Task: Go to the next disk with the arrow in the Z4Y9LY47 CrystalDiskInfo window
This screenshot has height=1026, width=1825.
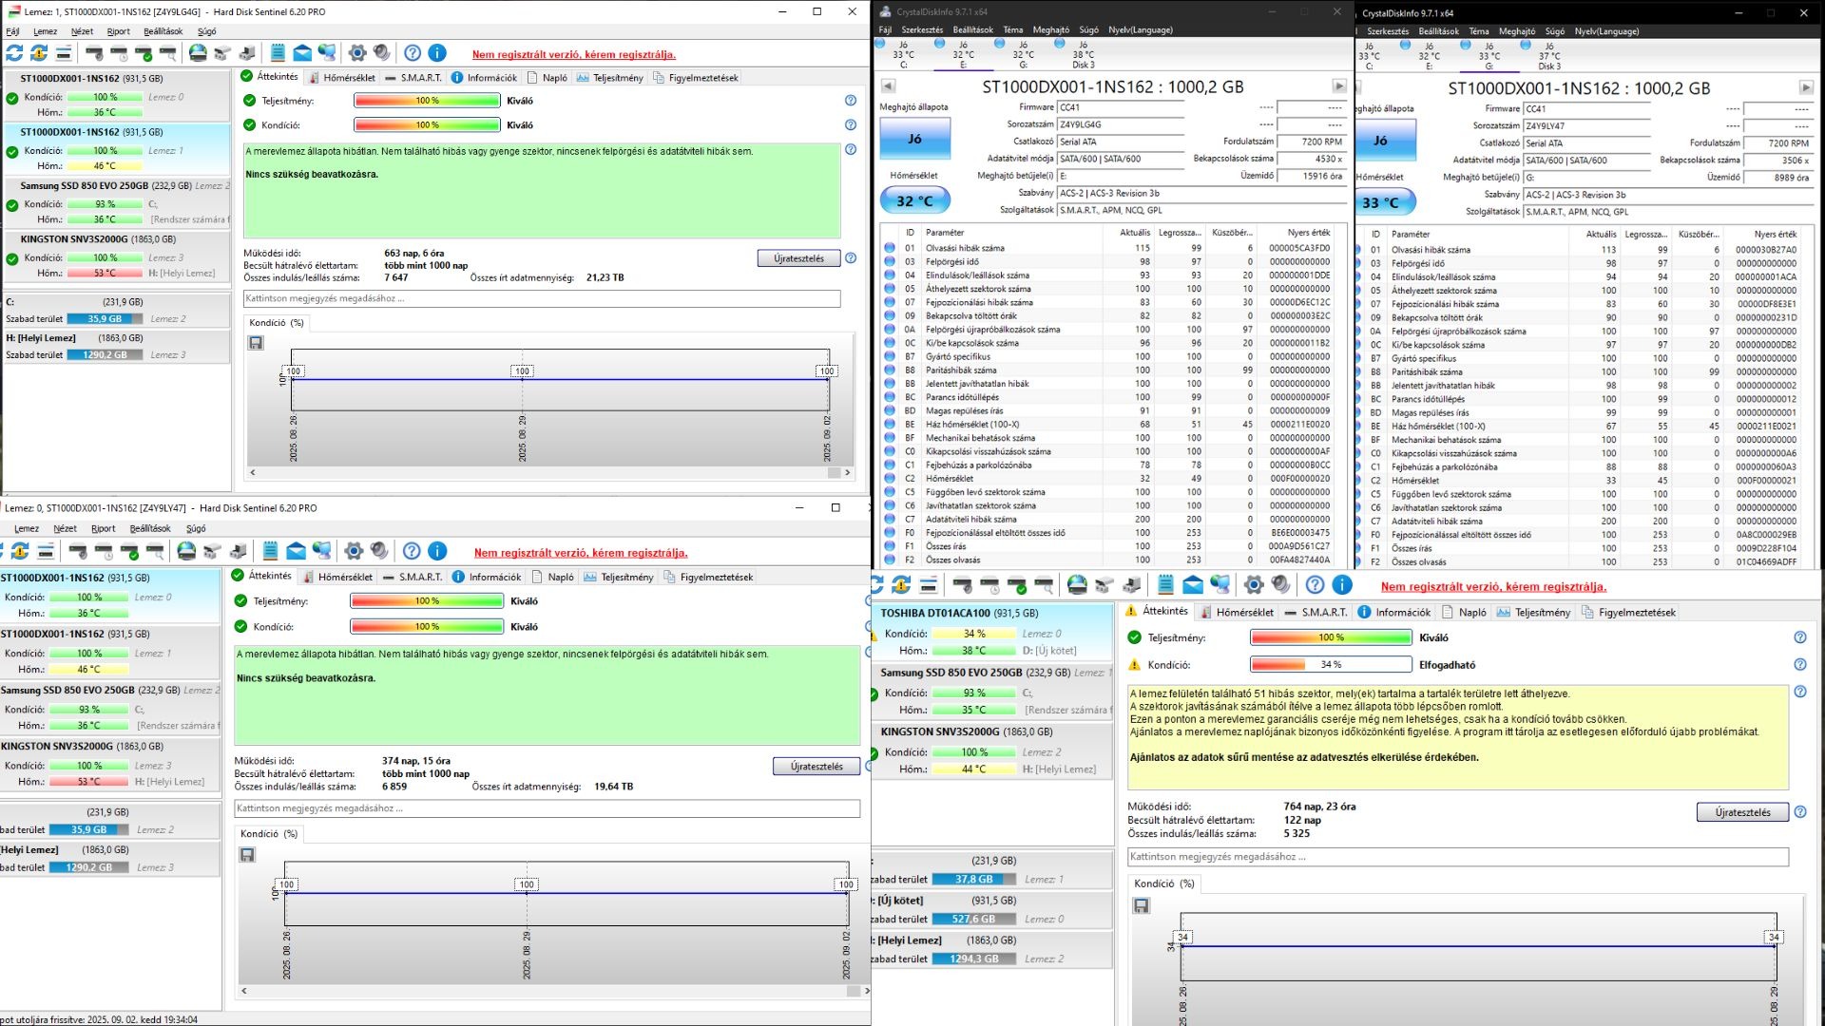Action: tap(1805, 87)
